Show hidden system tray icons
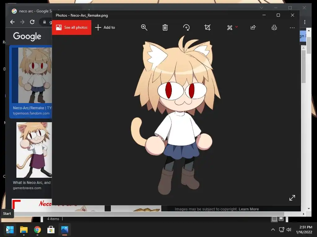The width and height of the screenshot is (317, 237). pos(273,230)
